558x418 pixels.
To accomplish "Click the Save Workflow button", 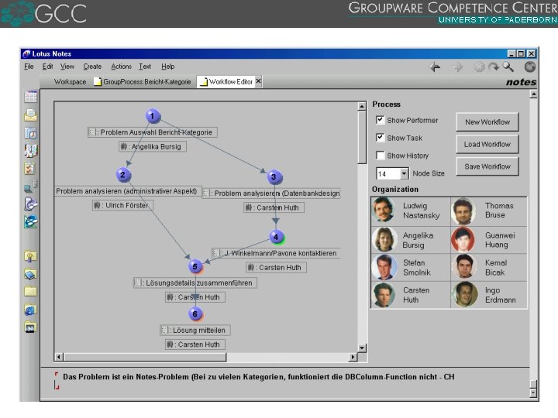I will [x=487, y=166].
